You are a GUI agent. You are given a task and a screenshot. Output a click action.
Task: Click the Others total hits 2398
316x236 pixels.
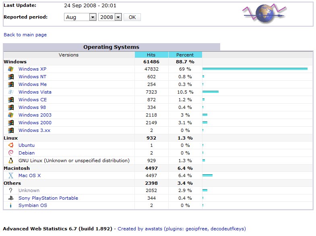(x=151, y=183)
